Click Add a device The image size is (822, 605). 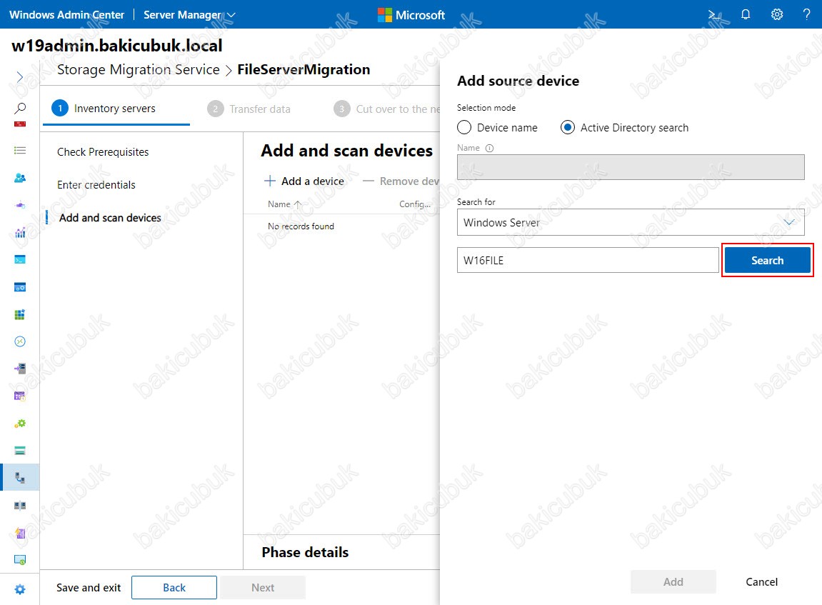(x=304, y=181)
